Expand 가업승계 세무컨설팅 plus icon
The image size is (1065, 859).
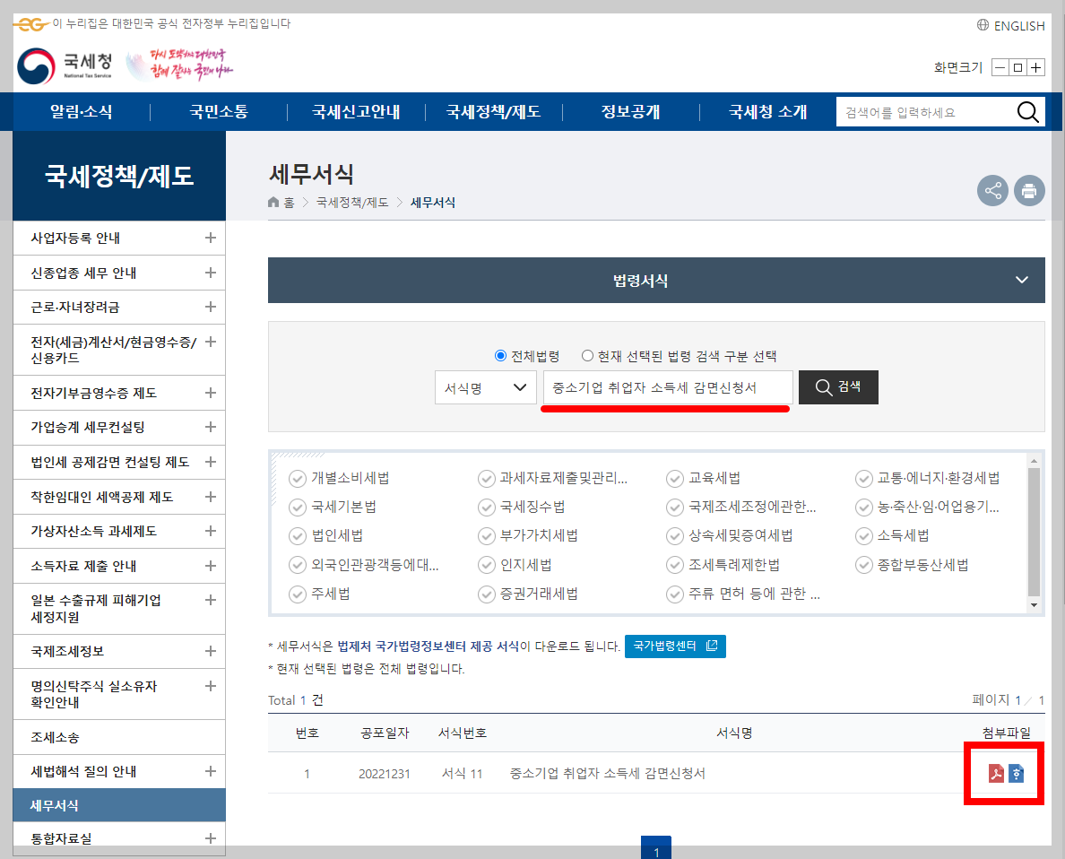click(x=211, y=427)
